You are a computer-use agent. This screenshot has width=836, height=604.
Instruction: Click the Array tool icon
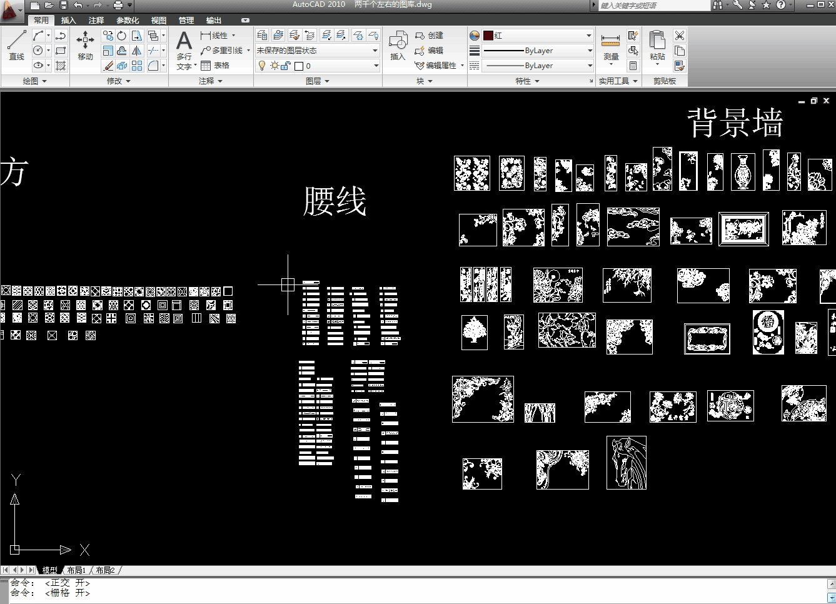[137, 66]
